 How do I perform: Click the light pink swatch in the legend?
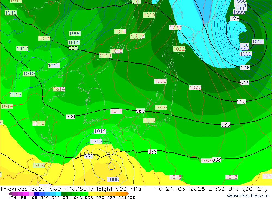pos(31,194)
